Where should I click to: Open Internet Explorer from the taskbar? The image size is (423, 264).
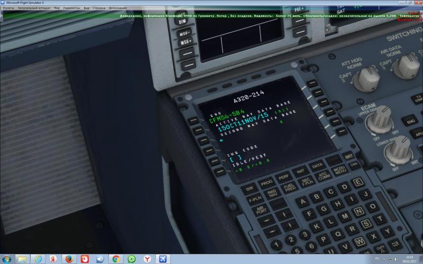click(38, 259)
